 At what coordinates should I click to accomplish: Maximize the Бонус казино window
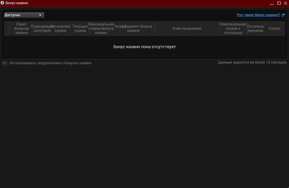pos(279,3)
